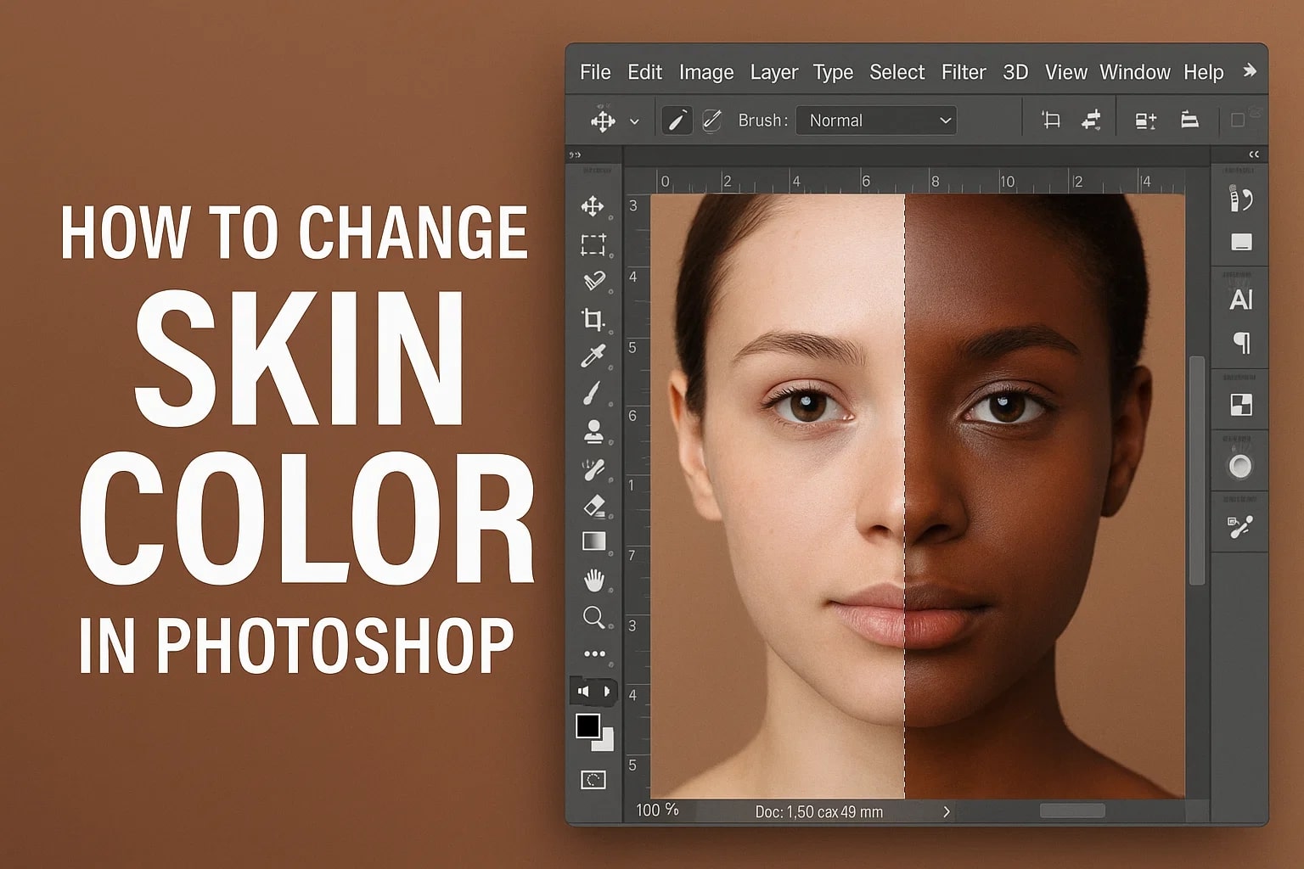Select the Eraser tool
Screen dimensions: 1304x869
(x=594, y=507)
